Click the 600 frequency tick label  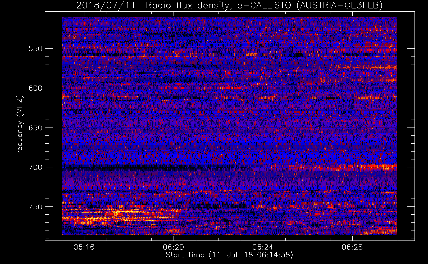pos(35,88)
